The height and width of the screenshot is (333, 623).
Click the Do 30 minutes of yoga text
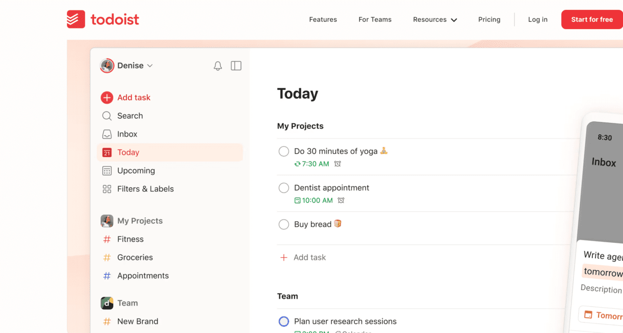pos(336,151)
